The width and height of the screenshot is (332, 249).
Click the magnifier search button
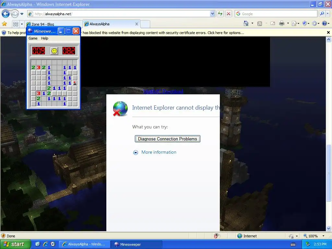click(x=322, y=14)
